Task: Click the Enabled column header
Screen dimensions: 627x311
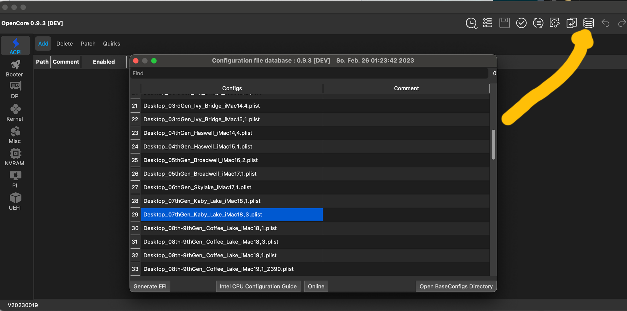Action: click(104, 62)
